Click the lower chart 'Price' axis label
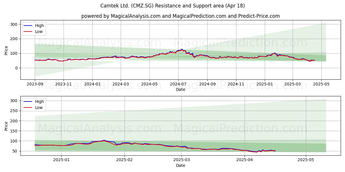345x172 pixels. click(x=6, y=126)
